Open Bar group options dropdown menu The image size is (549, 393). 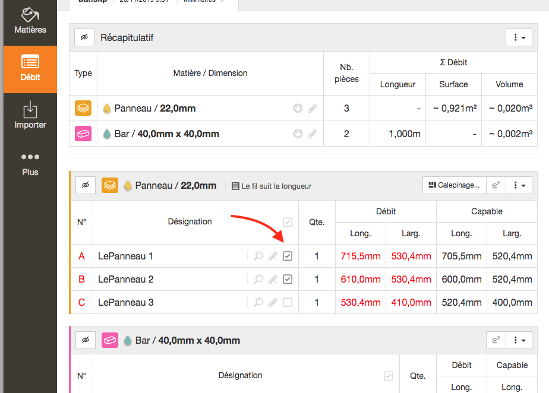(x=518, y=340)
